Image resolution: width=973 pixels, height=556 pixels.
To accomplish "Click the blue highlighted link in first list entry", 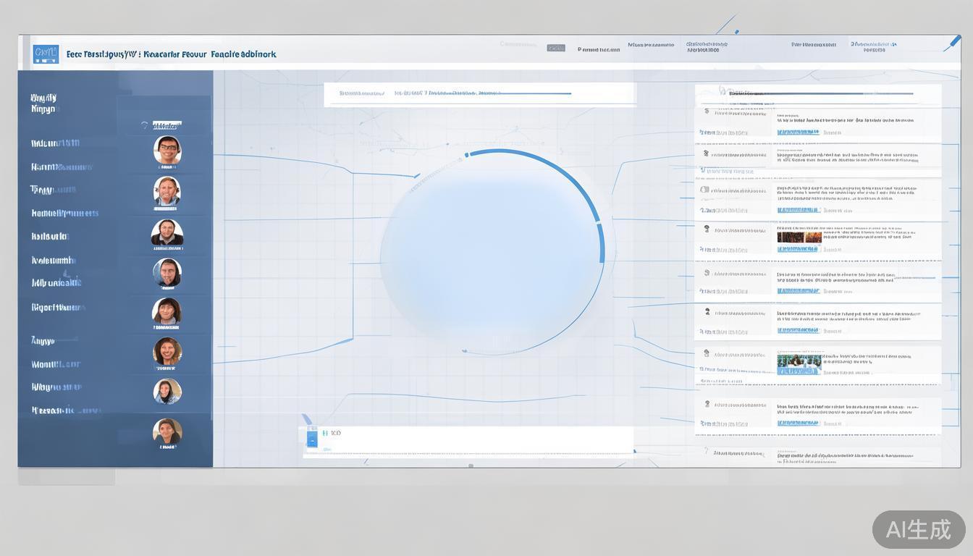I will coord(798,132).
